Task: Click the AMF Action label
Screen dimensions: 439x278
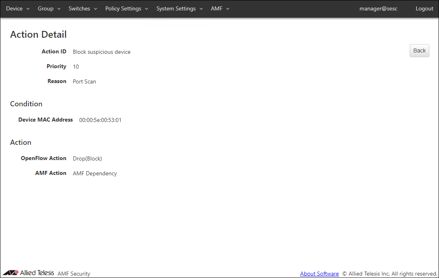Action: click(x=51, y=173)
